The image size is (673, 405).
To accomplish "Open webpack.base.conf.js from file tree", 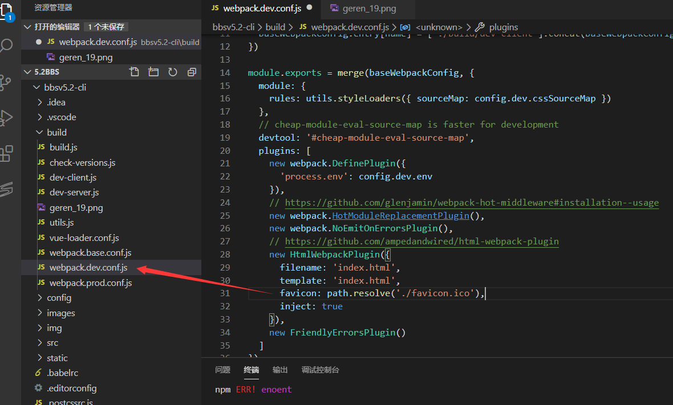I will (90, 253).
